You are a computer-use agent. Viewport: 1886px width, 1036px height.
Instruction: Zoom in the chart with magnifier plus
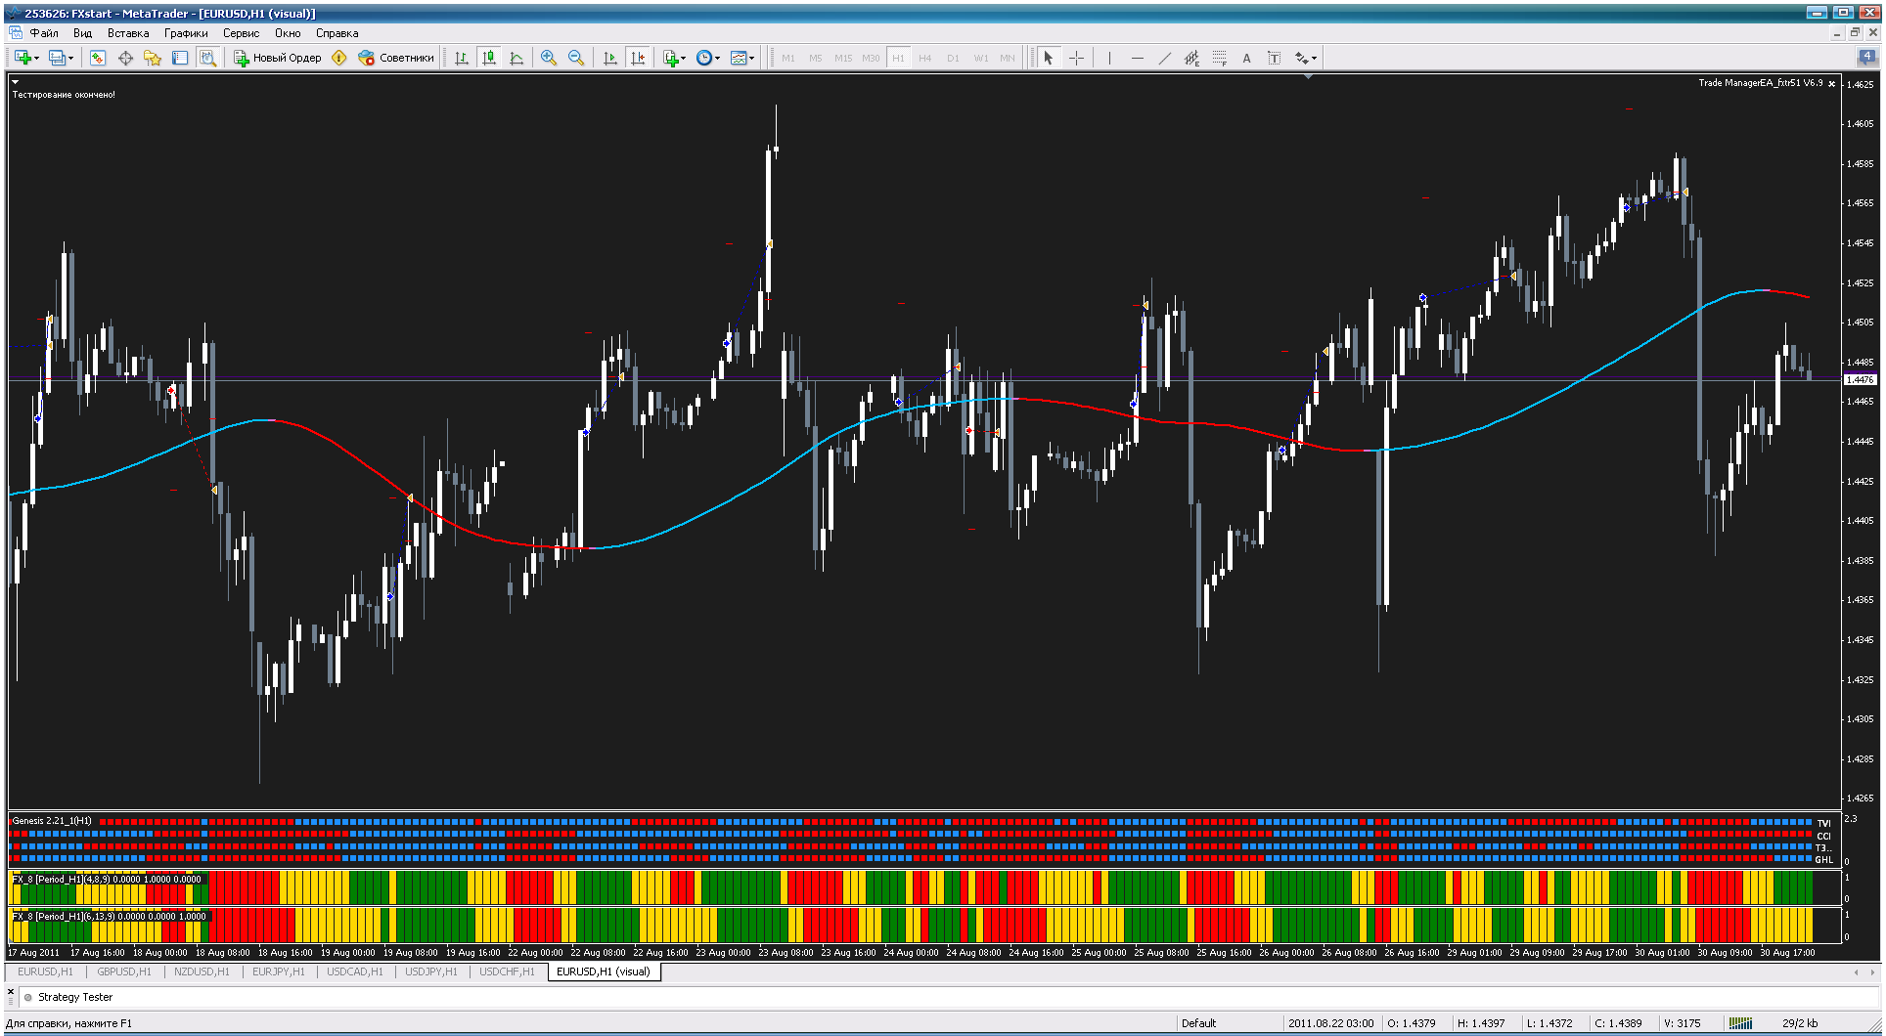(x=549, y=58)
